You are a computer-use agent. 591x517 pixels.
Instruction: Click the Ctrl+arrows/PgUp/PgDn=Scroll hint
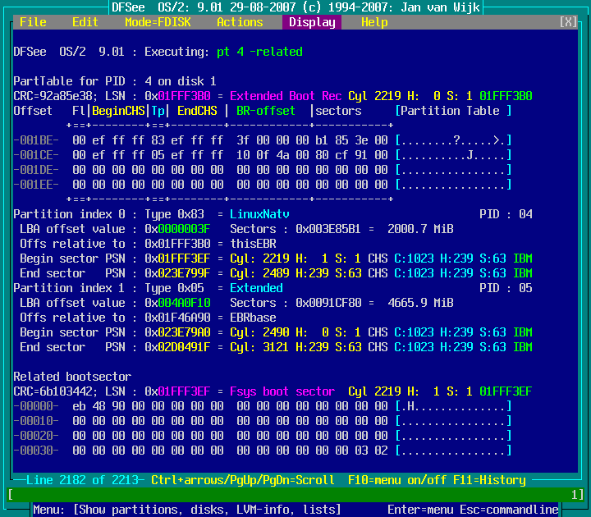point(243,480)
